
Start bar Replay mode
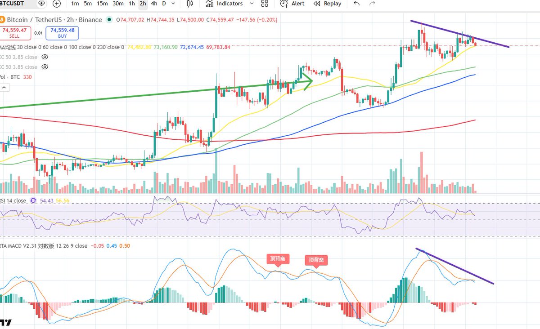pos(327,4)
